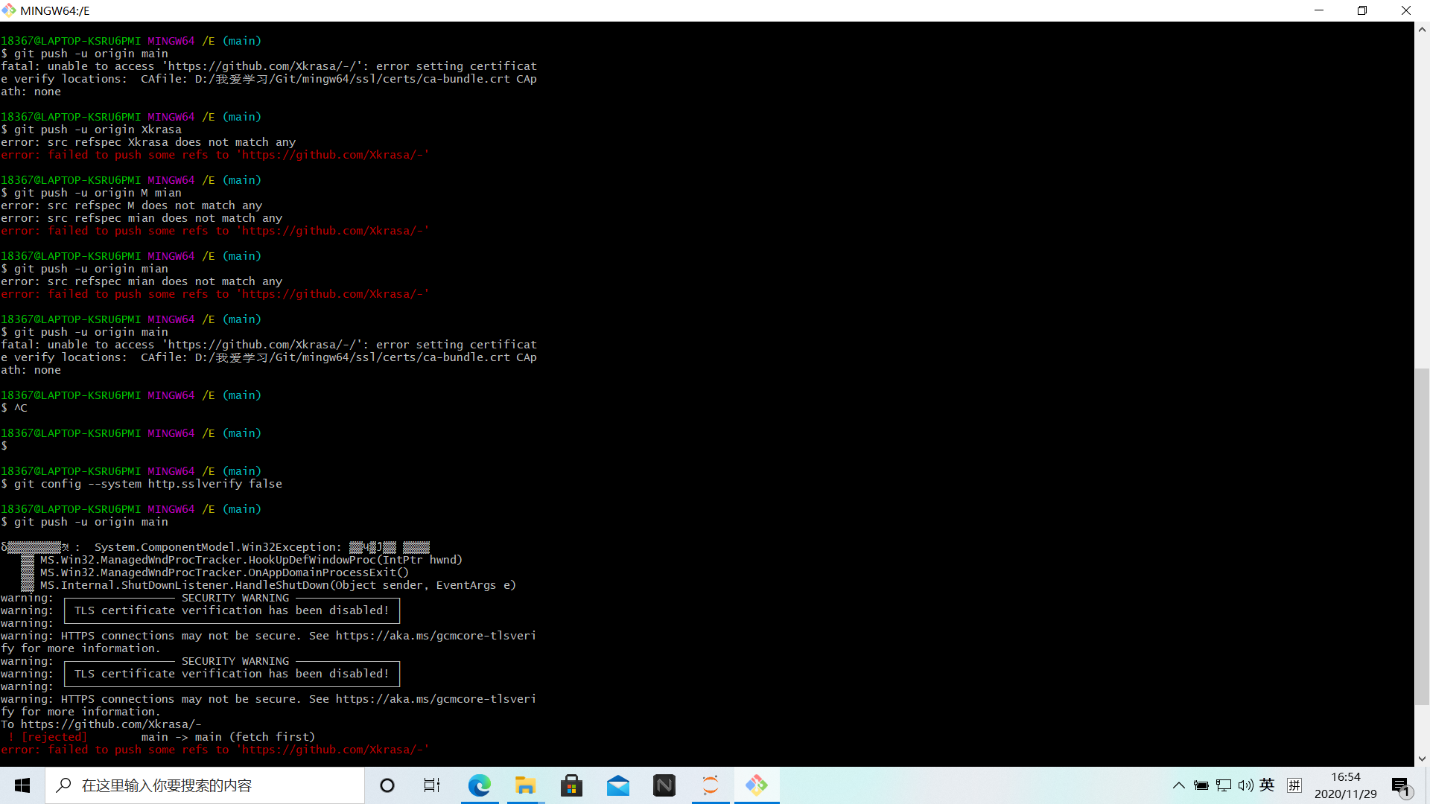This screenshot has height=804, width=1430.
Task: Open File Explorer from the taskbar
Action: coord(526,785)
